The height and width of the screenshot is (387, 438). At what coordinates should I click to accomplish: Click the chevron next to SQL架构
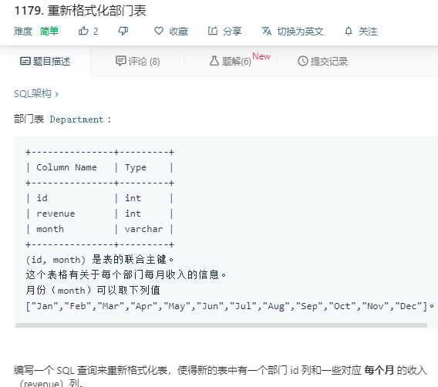click(x=57, y=94)
